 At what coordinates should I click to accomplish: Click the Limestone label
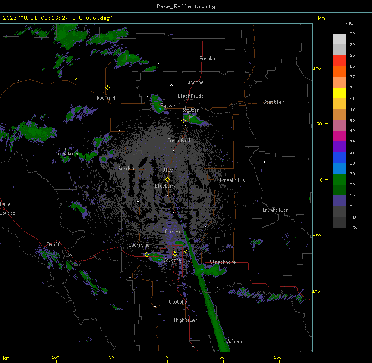[x=66, y=153]
